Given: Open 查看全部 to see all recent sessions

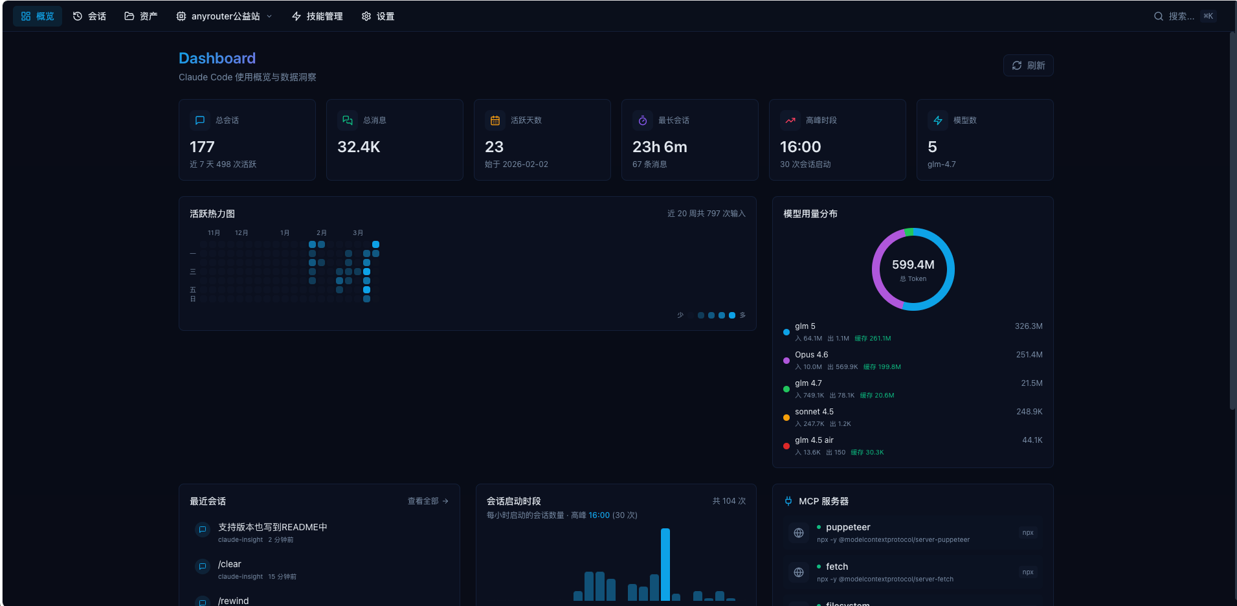Looking at the screenshot, I should [427, 500].
